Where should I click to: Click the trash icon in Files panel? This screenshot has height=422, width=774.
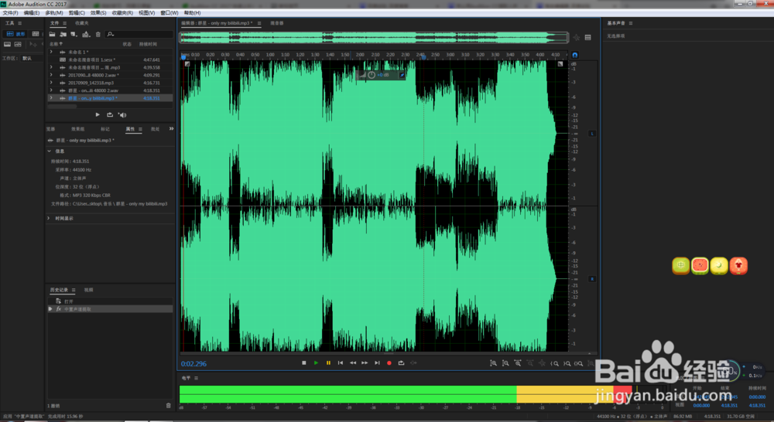click(x=98, y=34)
